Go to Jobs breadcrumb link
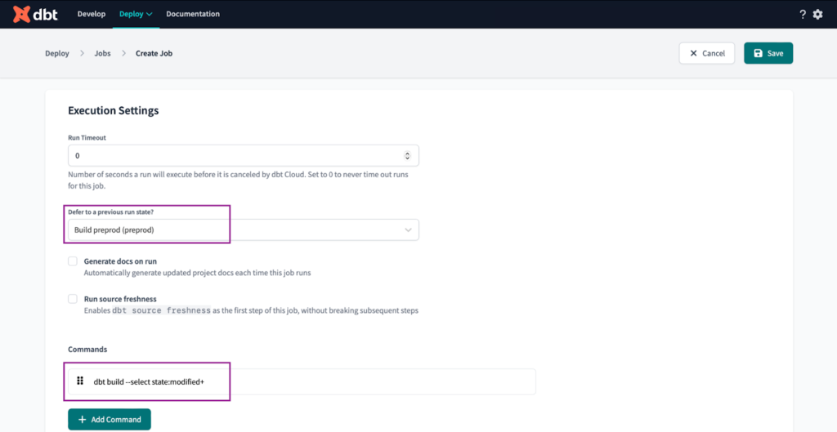 102,53
